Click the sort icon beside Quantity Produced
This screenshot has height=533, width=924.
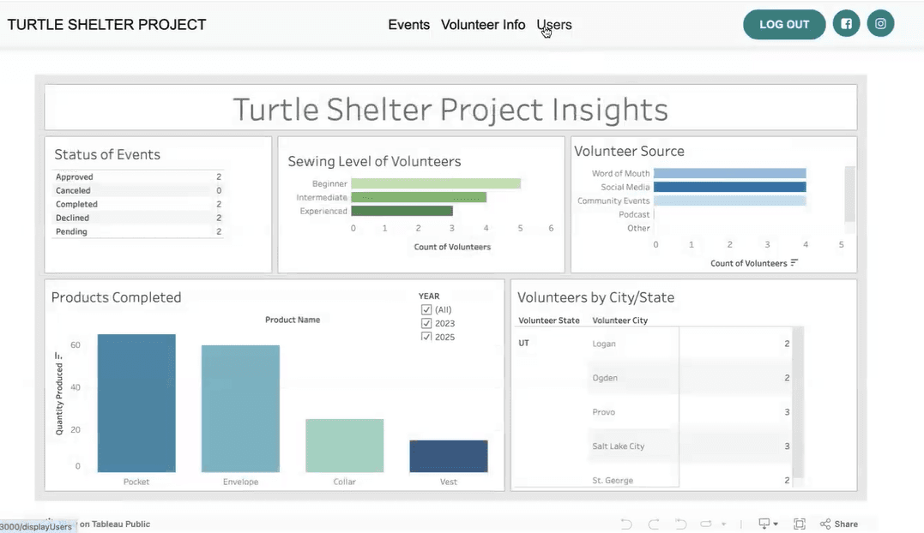point(58,356)
